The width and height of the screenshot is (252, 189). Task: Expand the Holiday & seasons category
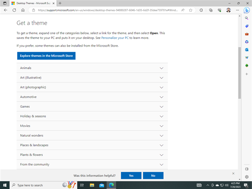click(x=92, y=116)
